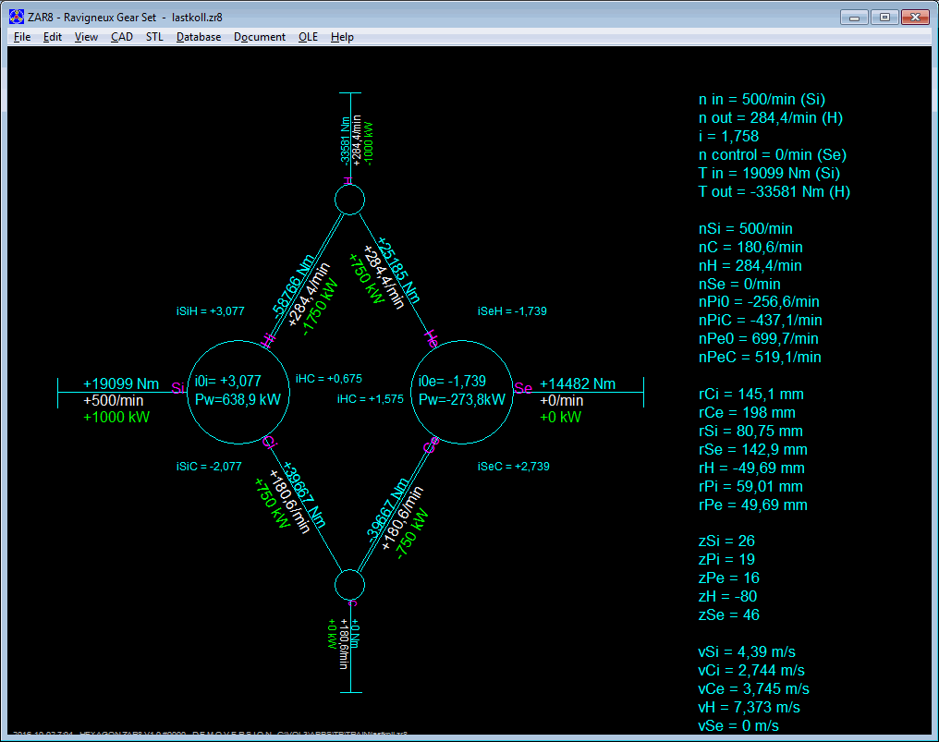Click the small bottom node circle for shaft C
Screen dimensions: 939x742
pos(349,584)
